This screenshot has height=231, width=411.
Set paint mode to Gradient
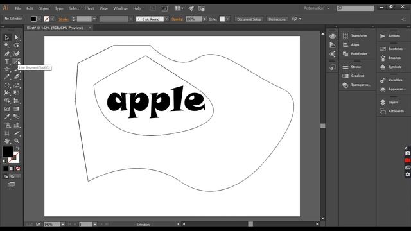point(12,168)
